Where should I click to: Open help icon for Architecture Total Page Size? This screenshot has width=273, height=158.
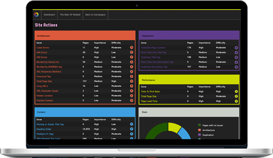pyautogui.click(x=131, y=81)
